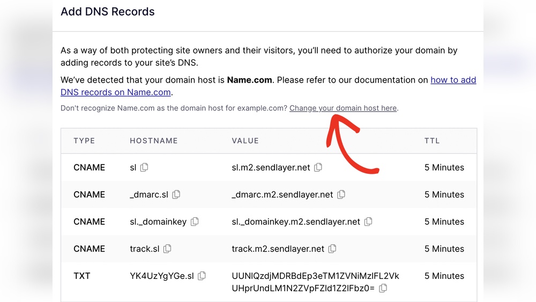The height and width of the screenshot is (302, 536).
Task: Copy the 'sl' hostname
Action: click(144, 167)
